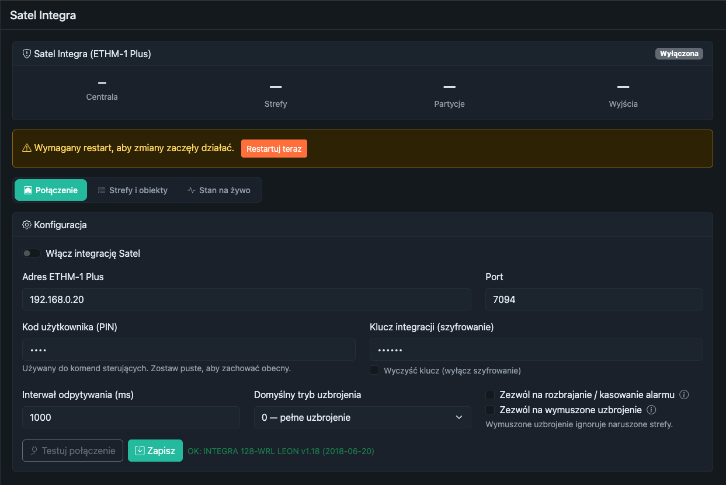The image size is (726, 485).
Task: Click info icon beside Zezwól na wymuszone uzbrojenie
Action: coord(652,410)
